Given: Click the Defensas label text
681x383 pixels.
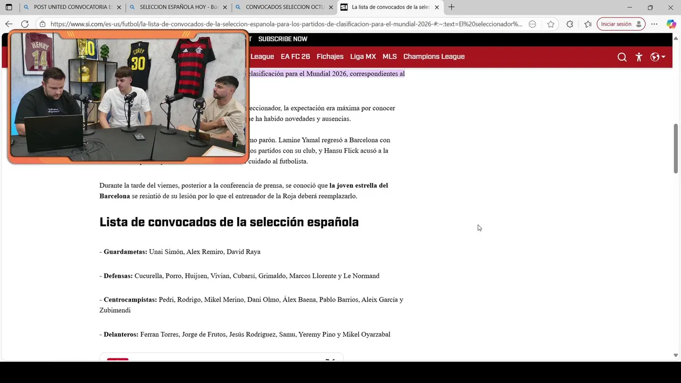Looking at the screenshot, I should click(x=118, y=276).
